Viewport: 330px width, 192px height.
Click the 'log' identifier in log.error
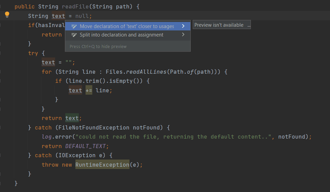point(47,137)
